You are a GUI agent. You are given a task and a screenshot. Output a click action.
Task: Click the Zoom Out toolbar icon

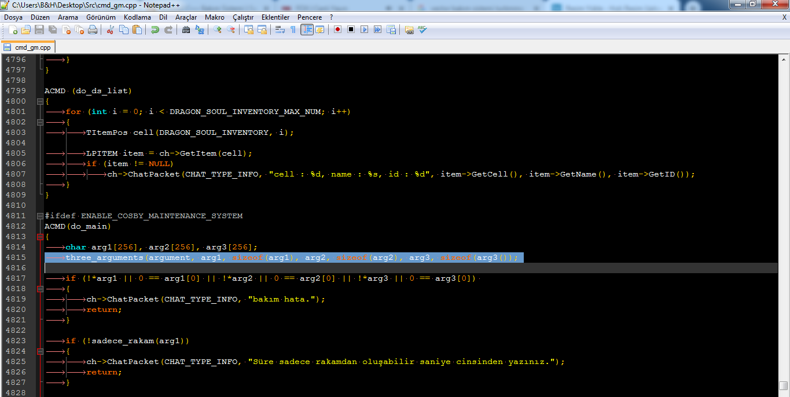coord(230,30)
